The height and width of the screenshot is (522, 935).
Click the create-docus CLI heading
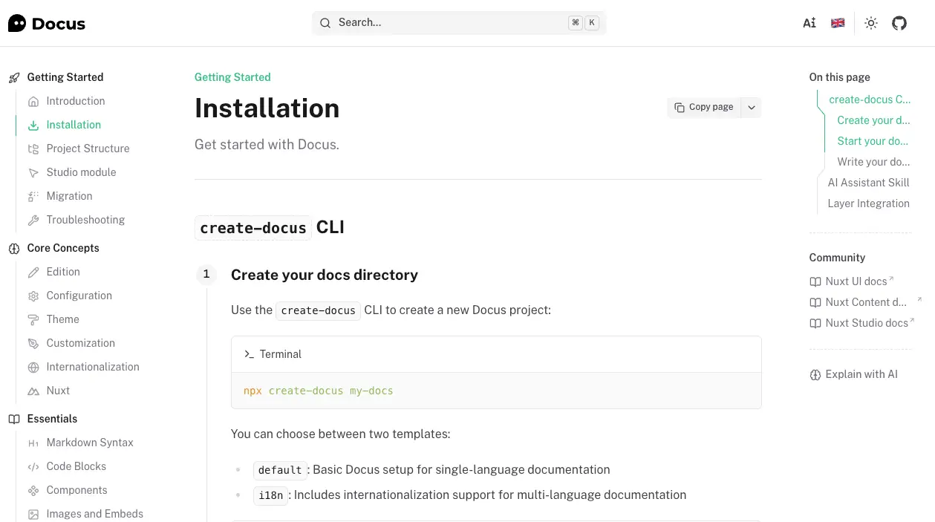point(270,227)
